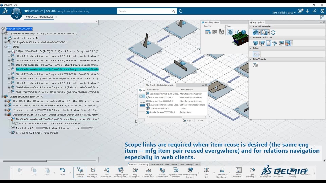Open the help question mark icon
The height and width of the screenshot is (183, 326).
point(322,11)
